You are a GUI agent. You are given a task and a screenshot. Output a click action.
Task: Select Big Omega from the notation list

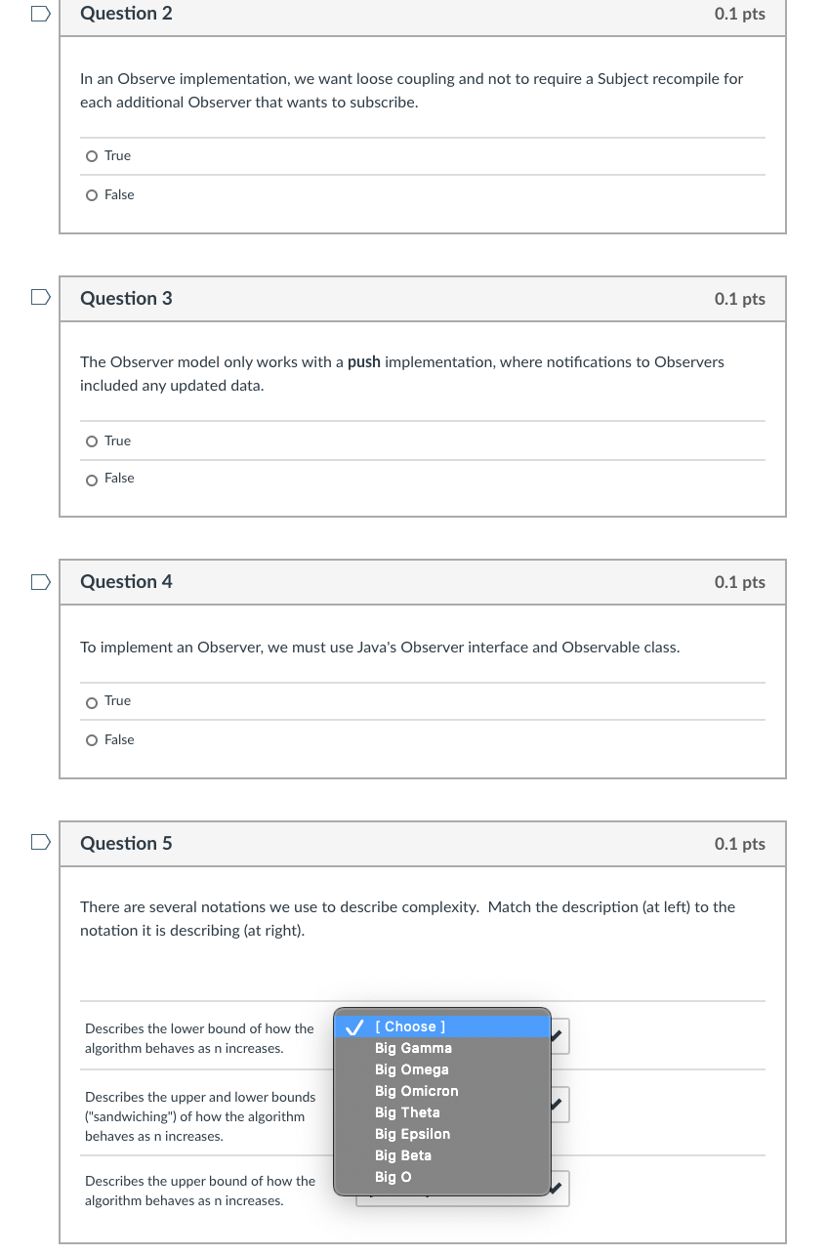[x=411, y=1069]
